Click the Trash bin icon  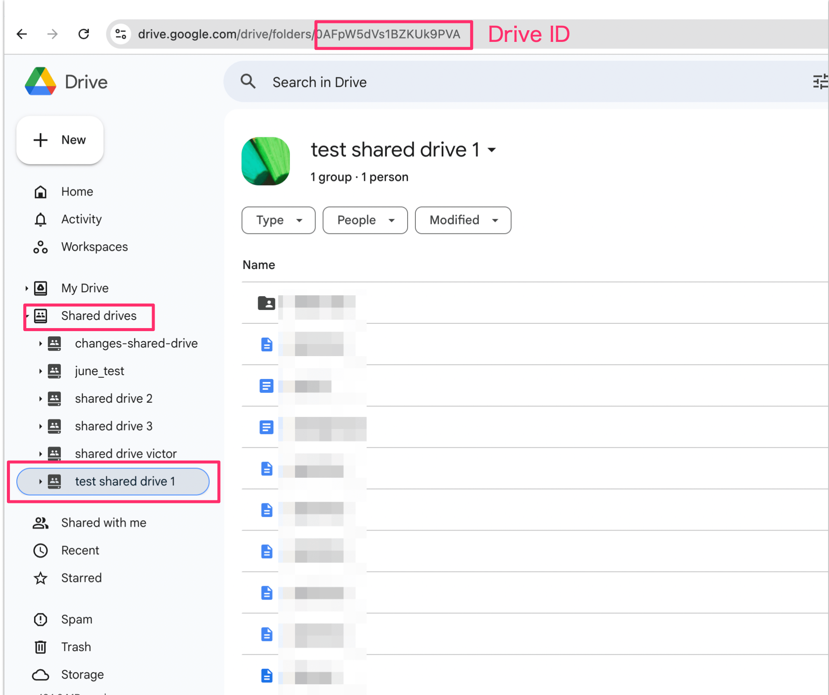click(x=41, y=647)
